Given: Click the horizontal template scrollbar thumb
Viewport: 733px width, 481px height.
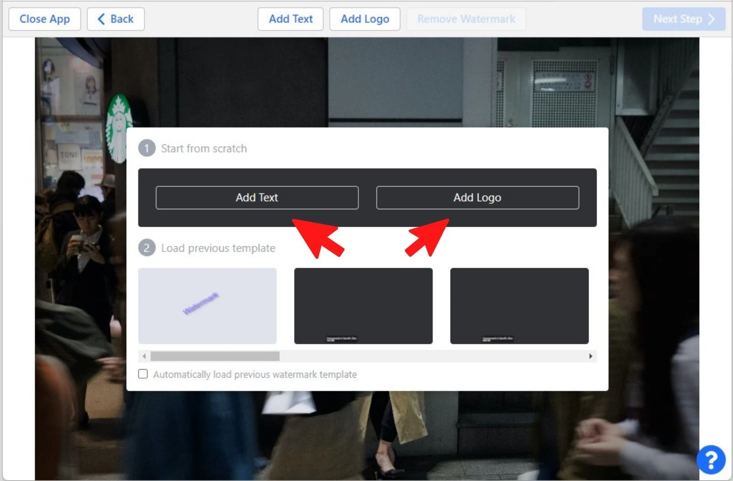Looking at the screenshot, I should (x=215, y=356).
